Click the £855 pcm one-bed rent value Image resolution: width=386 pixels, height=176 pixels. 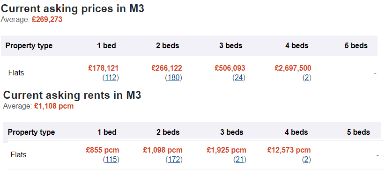(103, 150)
